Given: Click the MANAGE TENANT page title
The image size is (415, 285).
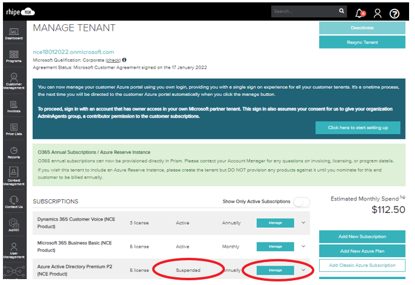Looking at the screenshot, I should pyautogui.click(x=74, y=28).
